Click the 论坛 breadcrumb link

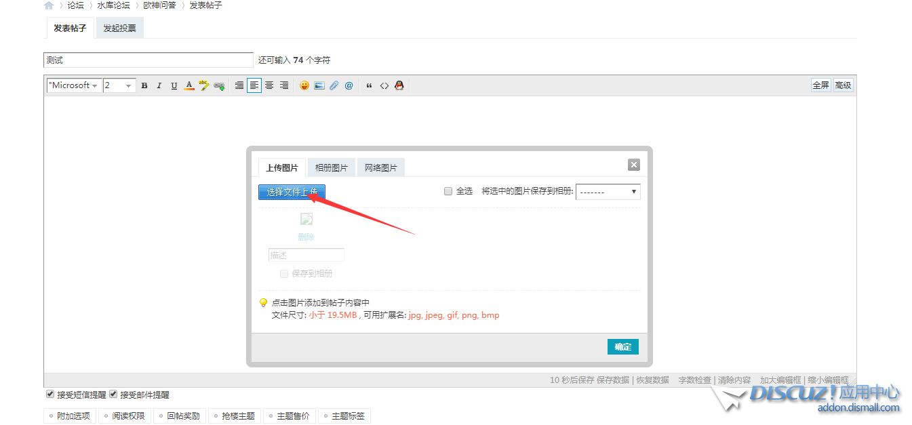tap(75, 5)
